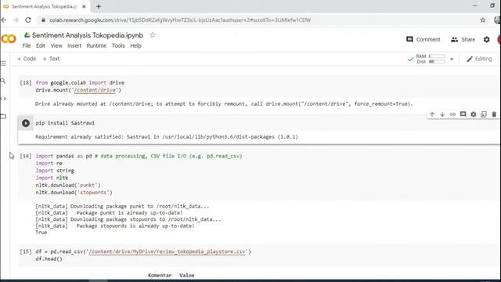501x282 pixels.
Task: Move the selected cell up
Action: coord(432,114)
